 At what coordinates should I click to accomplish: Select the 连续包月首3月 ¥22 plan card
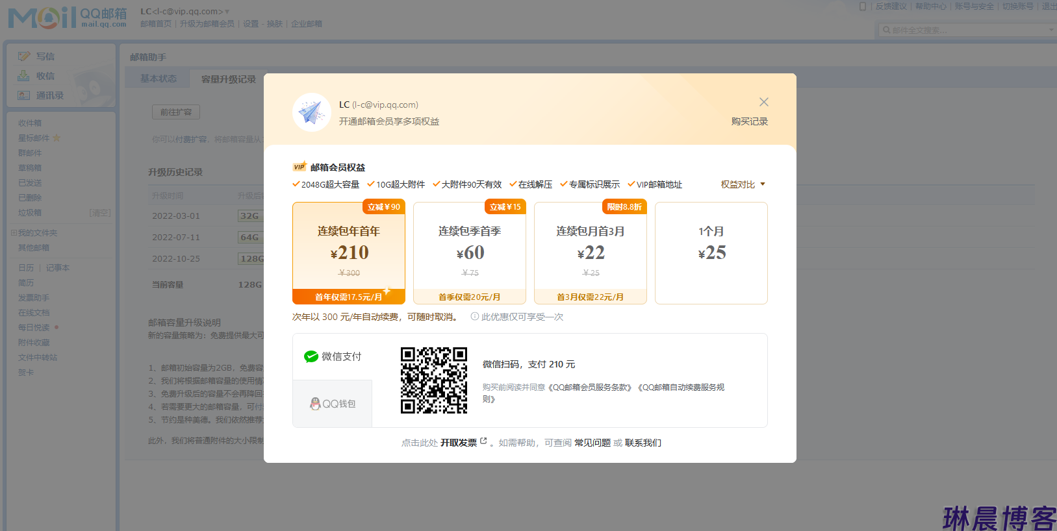(x=591, y=253)
